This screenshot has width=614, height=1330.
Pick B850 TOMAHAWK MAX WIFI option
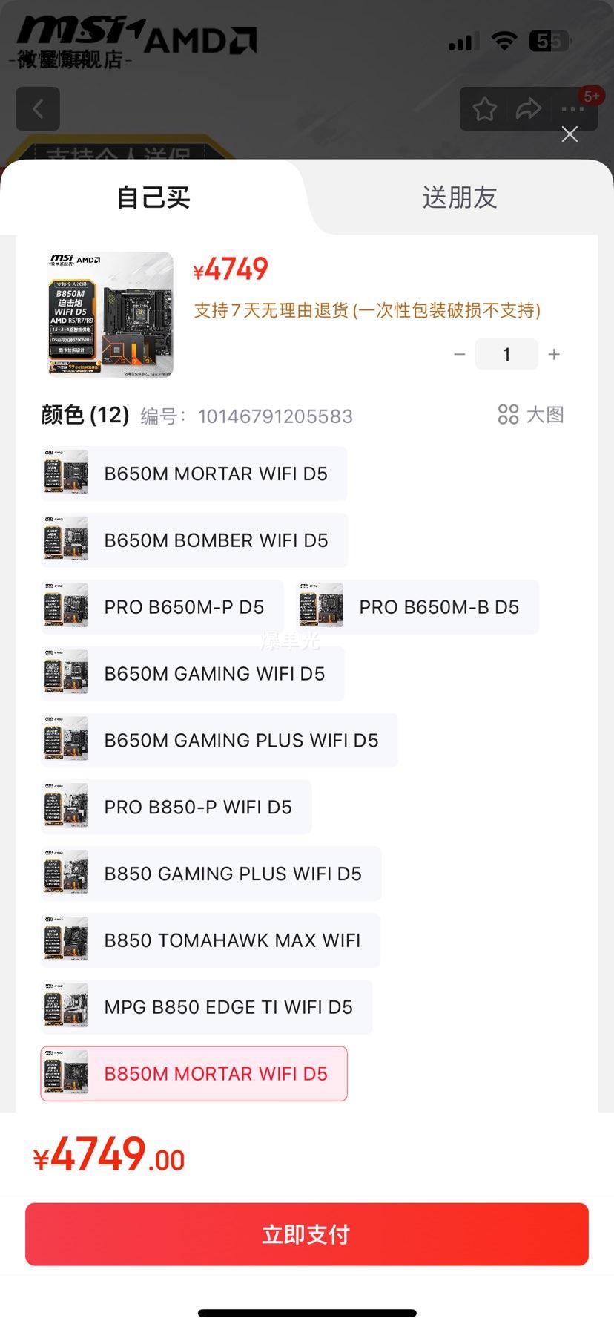pos(211,940)
